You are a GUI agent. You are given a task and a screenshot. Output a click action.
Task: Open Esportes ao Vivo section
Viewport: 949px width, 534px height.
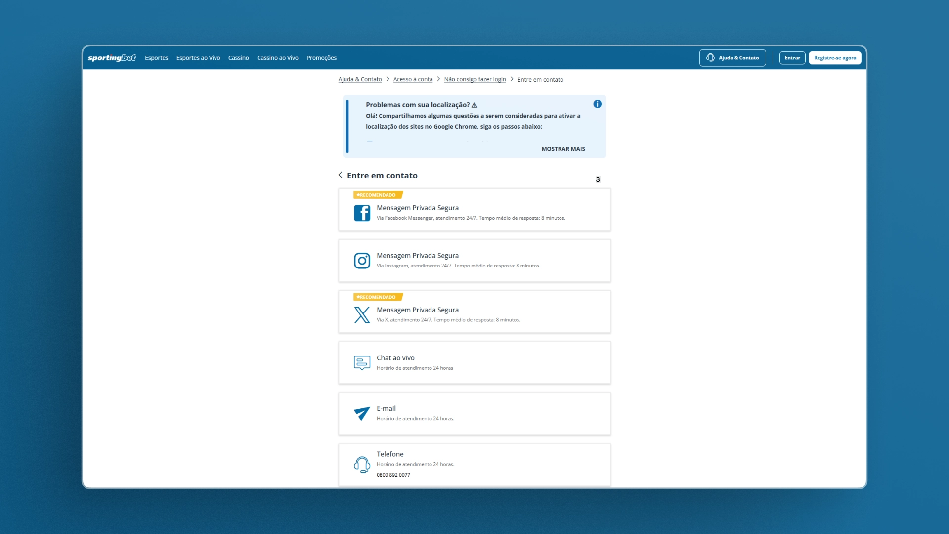click(x=198, y=58)
